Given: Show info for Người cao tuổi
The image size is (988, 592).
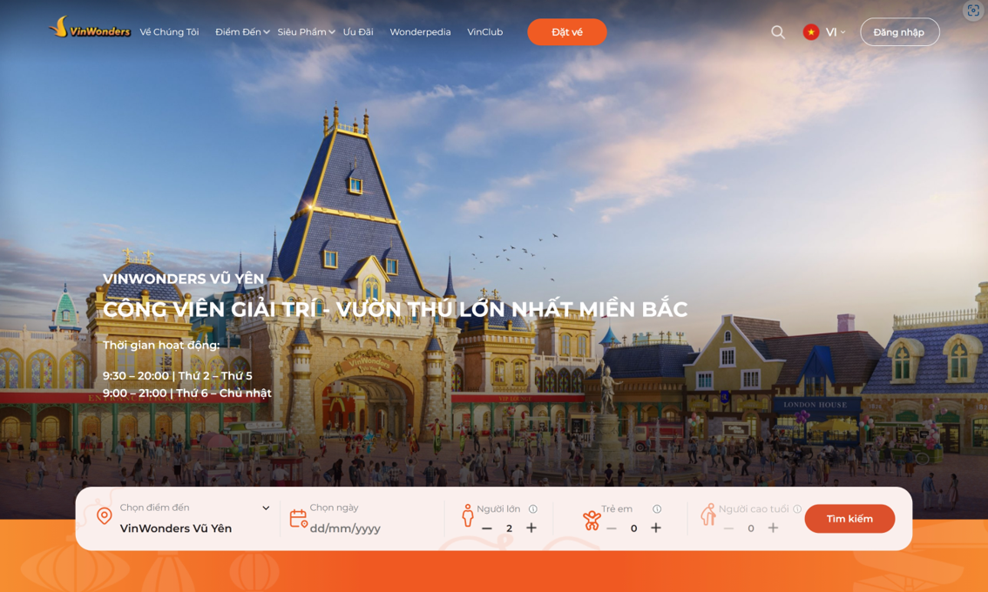Looking at the screenshot, I should click(797, 509).
